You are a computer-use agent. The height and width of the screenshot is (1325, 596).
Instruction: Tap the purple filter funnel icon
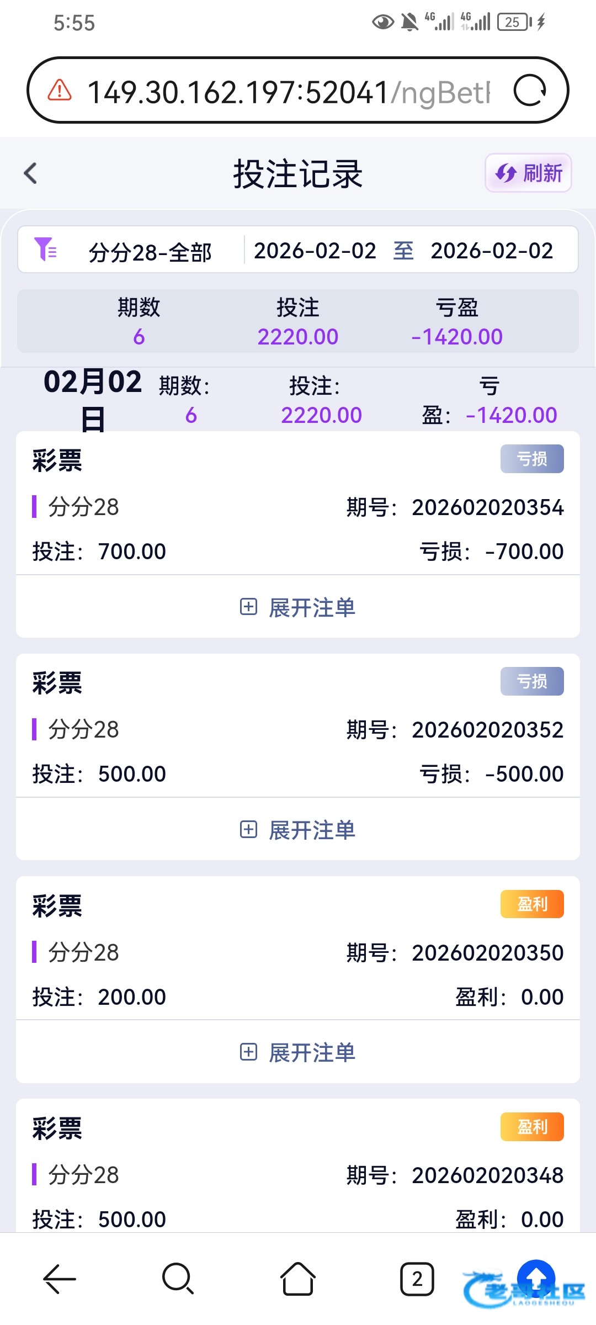point(45,250)
